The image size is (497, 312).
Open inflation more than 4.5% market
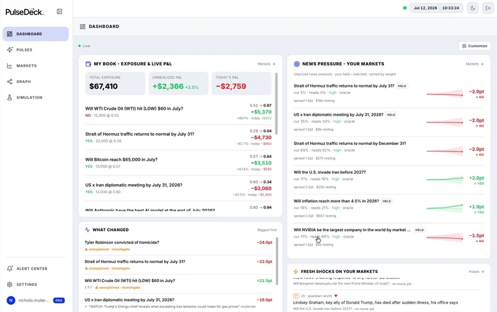(x=388, y=208)
